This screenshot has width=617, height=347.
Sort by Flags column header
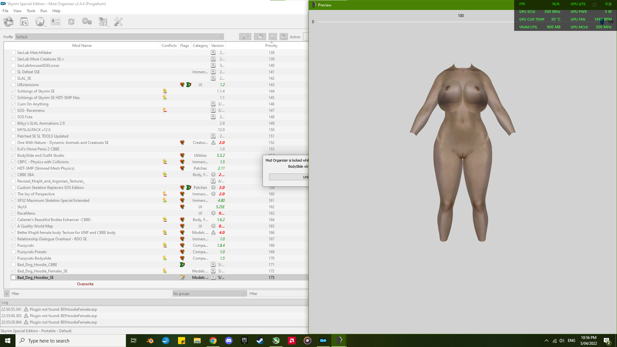pos(184,46)
